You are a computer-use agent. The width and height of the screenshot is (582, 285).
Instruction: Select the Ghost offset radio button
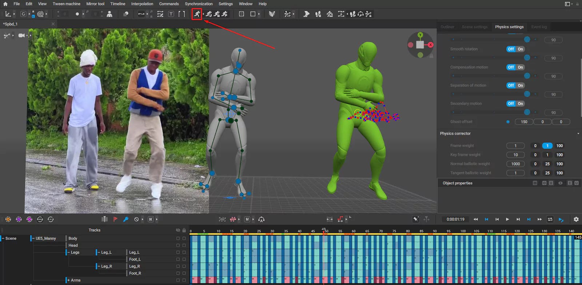(508, 122)
